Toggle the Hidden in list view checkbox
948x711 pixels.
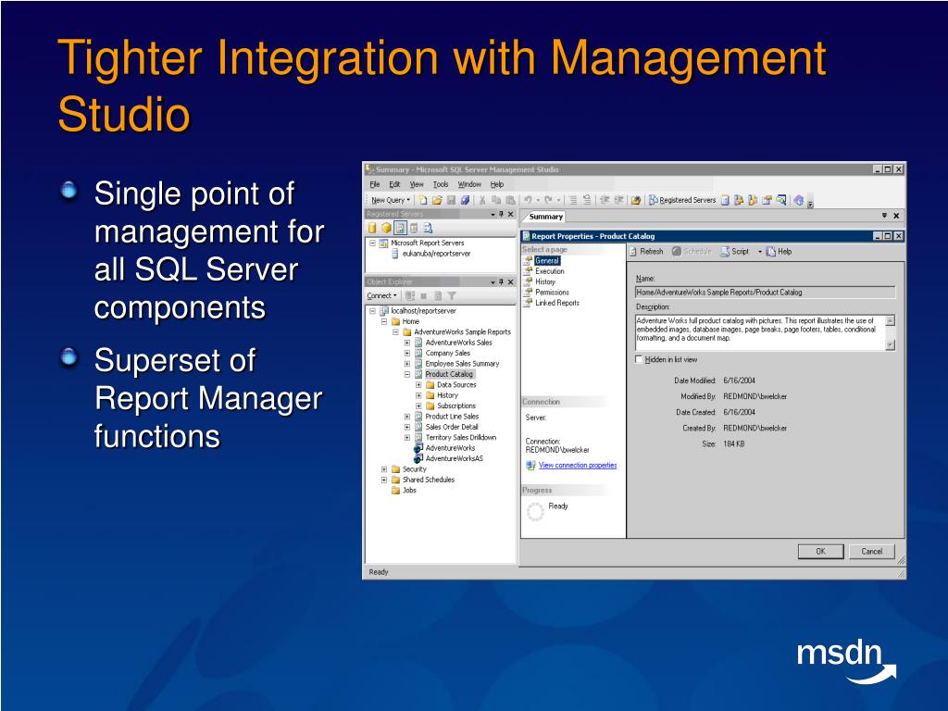click(x=639, y=359)
